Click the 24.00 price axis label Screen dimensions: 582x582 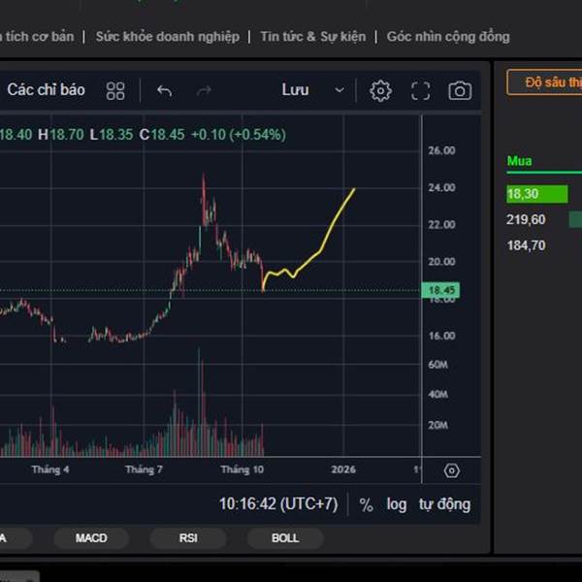(441, 188)
